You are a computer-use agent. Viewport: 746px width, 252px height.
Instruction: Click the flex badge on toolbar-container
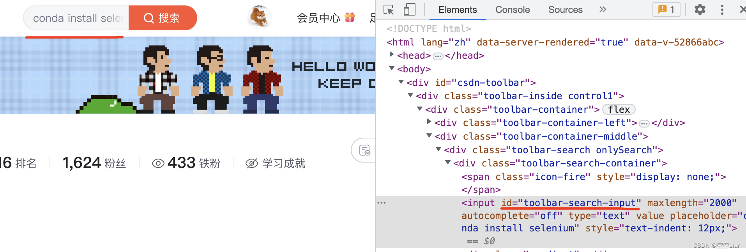pos(619,109)
